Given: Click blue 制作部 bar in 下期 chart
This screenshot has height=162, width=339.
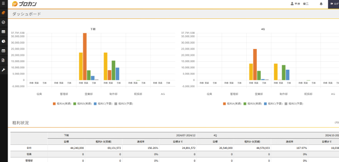Looking at the screenshot, I should pyautogui.click(x=118, y=74).
